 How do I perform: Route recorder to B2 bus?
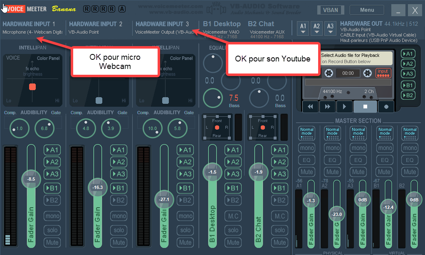(408, 95)
